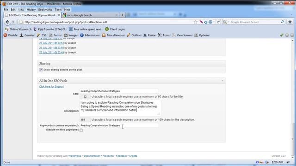This screenshot has height=166, width=296.
Task: Open Client Login bookmark
Action: coord(115,29)
